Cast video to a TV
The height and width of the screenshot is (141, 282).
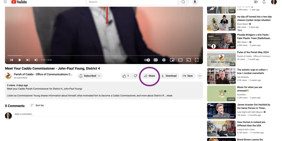(189, 60)
